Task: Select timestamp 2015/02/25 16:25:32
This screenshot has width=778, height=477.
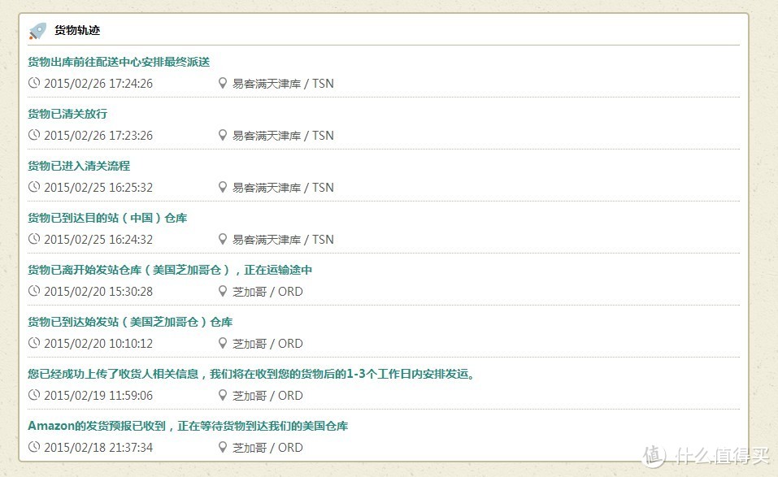Action: [98, 188]
